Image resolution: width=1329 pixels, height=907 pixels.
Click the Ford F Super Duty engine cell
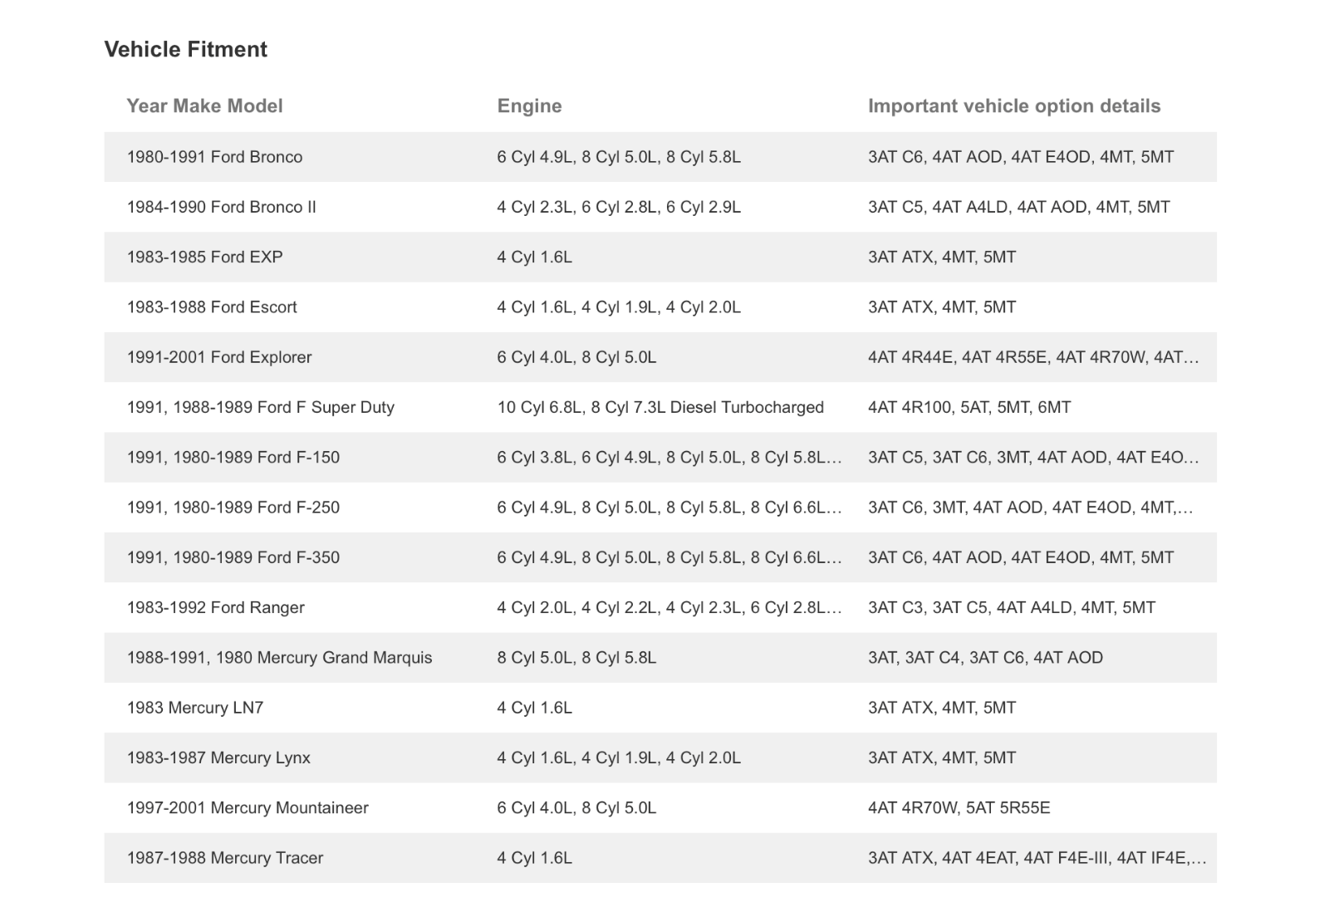click(x=660, y=407)
